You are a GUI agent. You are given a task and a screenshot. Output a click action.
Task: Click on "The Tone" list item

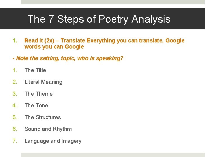pyautogui.click(x=36, y=106)
